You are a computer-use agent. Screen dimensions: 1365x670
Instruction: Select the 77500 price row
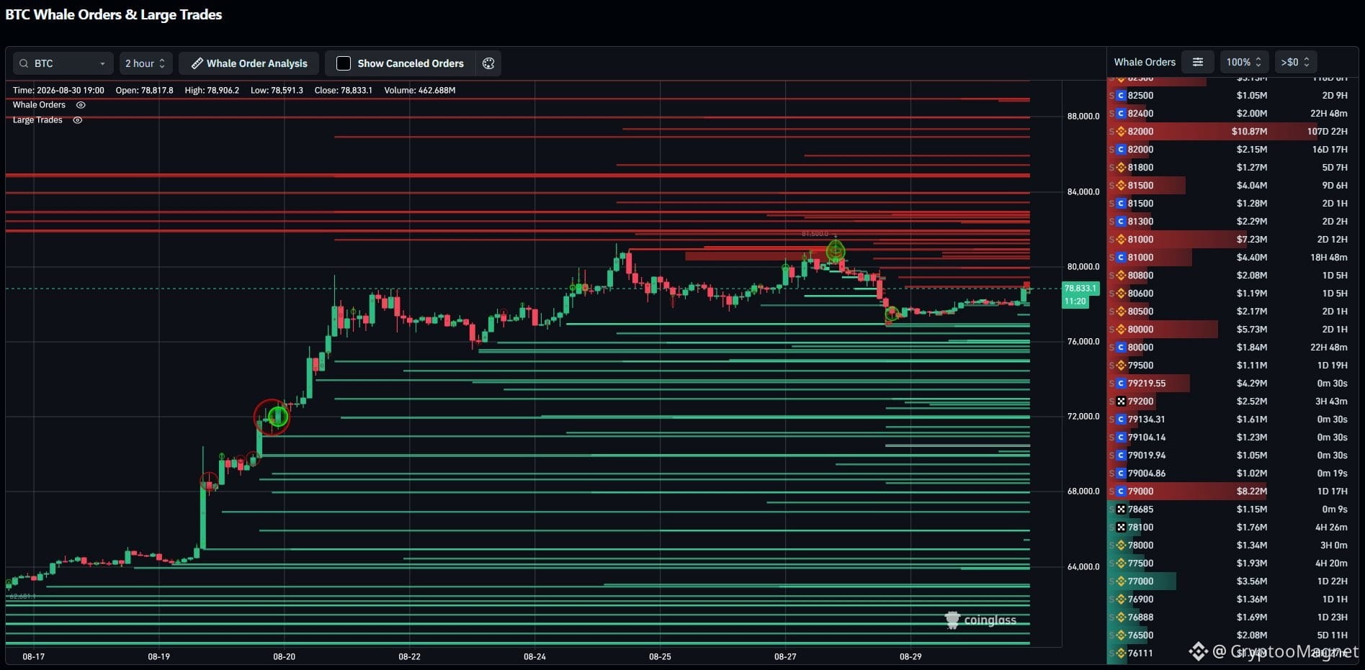[x=1232, y=563]
